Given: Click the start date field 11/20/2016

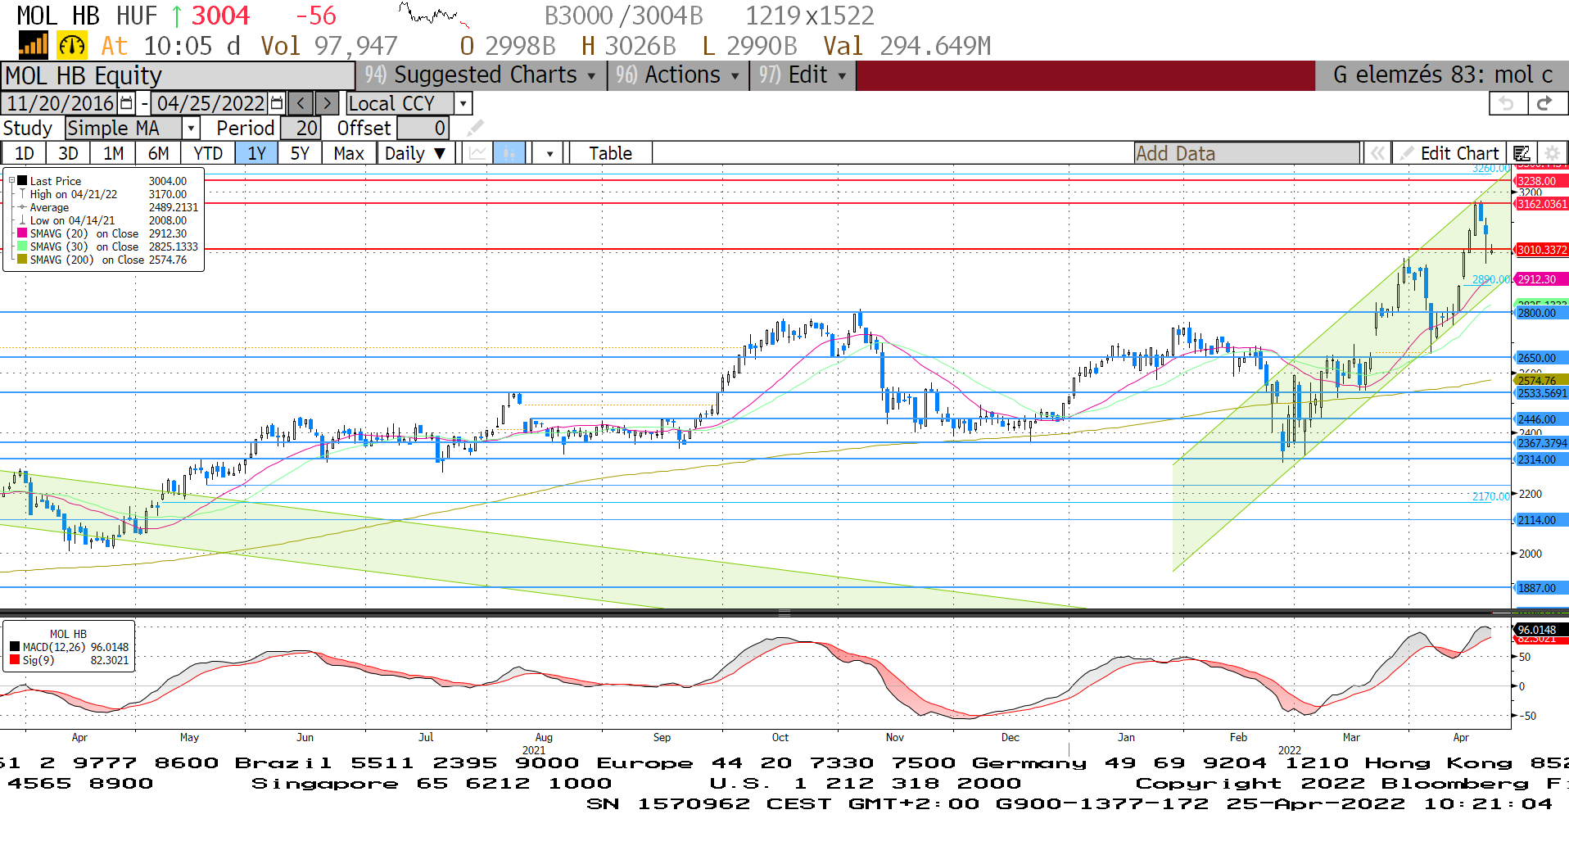Looking at the screenshot, I should [61, 103].
